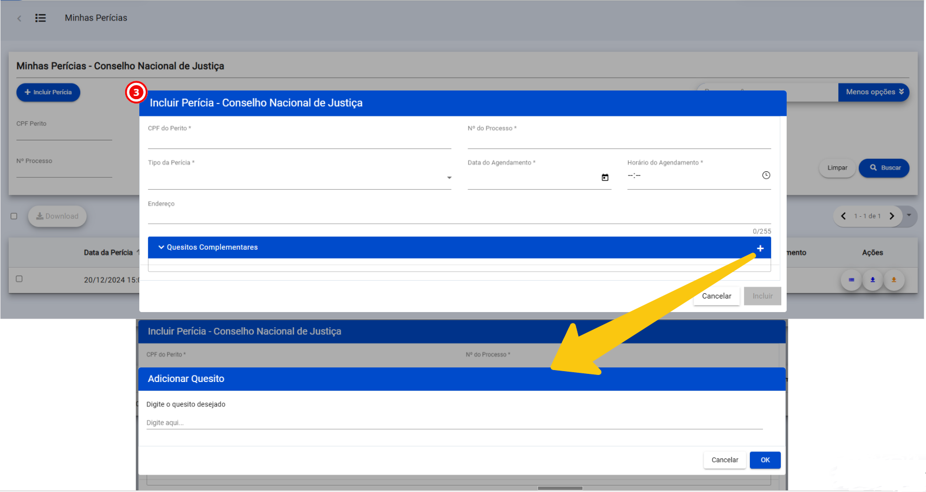This screenshot has width=926, height=492.
Task: Confirm the quesito with OK
Action: [765, 460]
